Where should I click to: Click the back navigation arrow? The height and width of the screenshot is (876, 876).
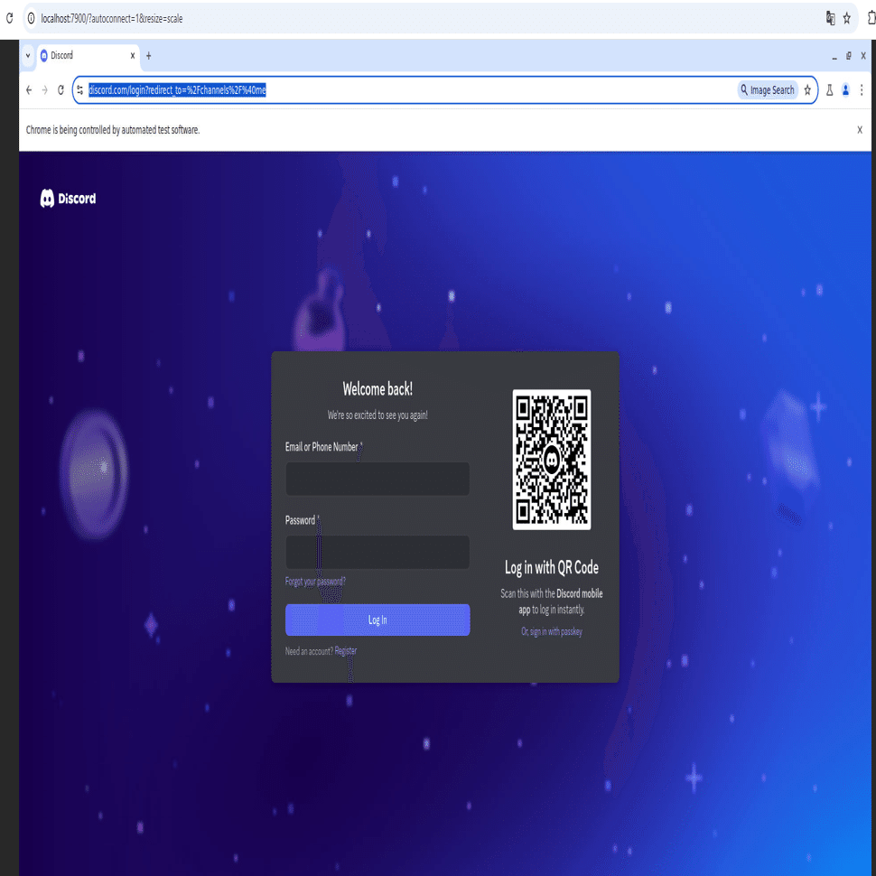click(28, 89)
